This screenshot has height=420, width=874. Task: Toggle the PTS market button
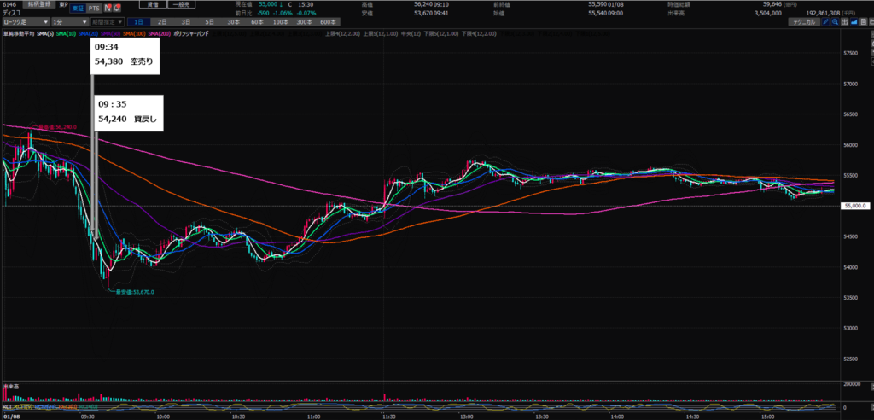94,8
